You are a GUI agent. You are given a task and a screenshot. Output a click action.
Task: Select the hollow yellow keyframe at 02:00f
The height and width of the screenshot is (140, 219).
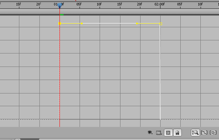(161, 24)
